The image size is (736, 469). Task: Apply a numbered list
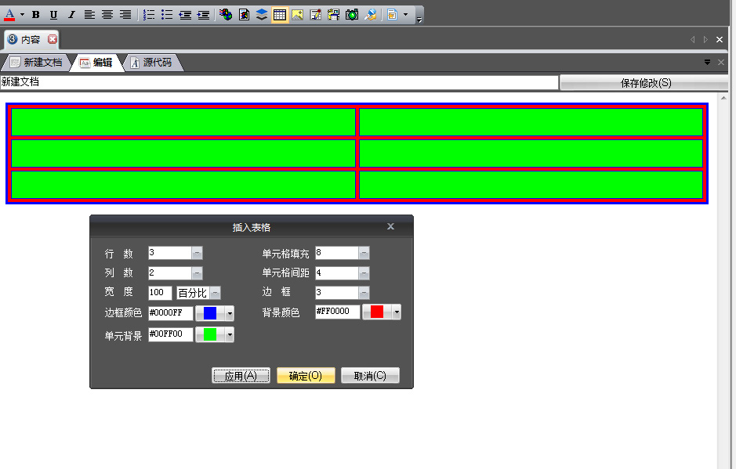(149, 14)
